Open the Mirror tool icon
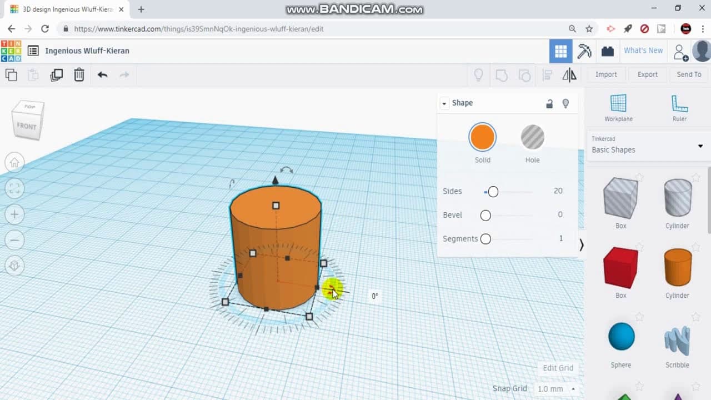 point(569,74)
